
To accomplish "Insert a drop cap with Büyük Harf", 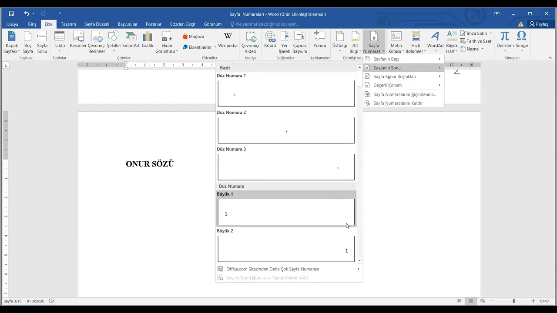I will (x=452, y=43).
